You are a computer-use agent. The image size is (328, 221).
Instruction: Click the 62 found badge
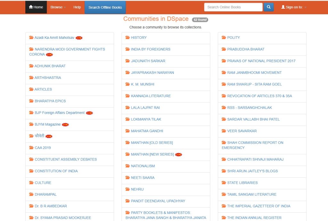pos(200,20)
